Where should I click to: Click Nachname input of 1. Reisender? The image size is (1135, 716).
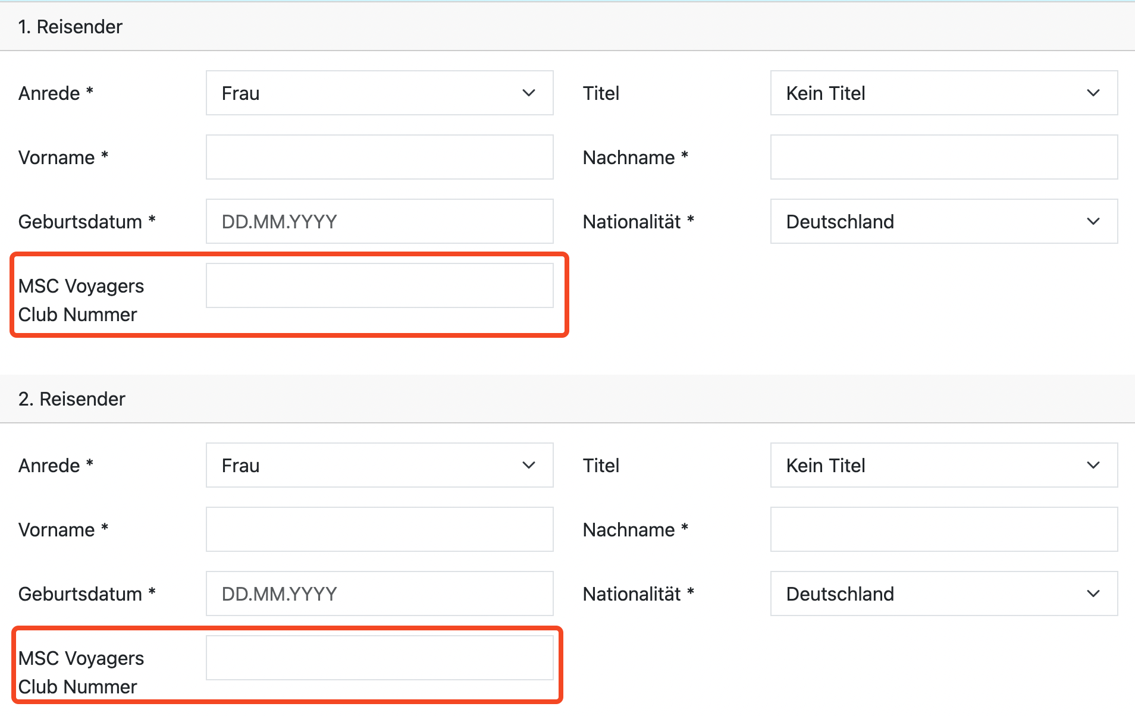click(x=943, y=158)
